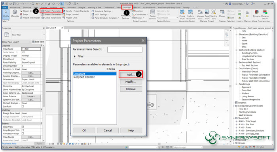Click Help in Project Parameters dialog

point(131,130)
